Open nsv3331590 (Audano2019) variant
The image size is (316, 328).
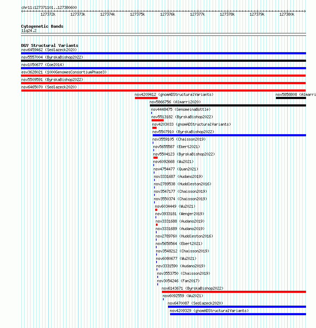[181, 266]
